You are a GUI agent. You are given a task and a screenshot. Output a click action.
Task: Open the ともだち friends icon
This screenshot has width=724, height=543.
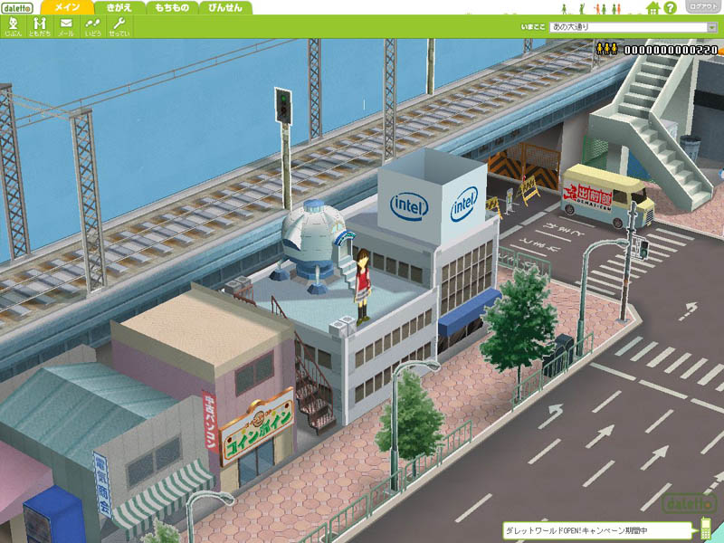pyautogui.click(x=40, y=26)
